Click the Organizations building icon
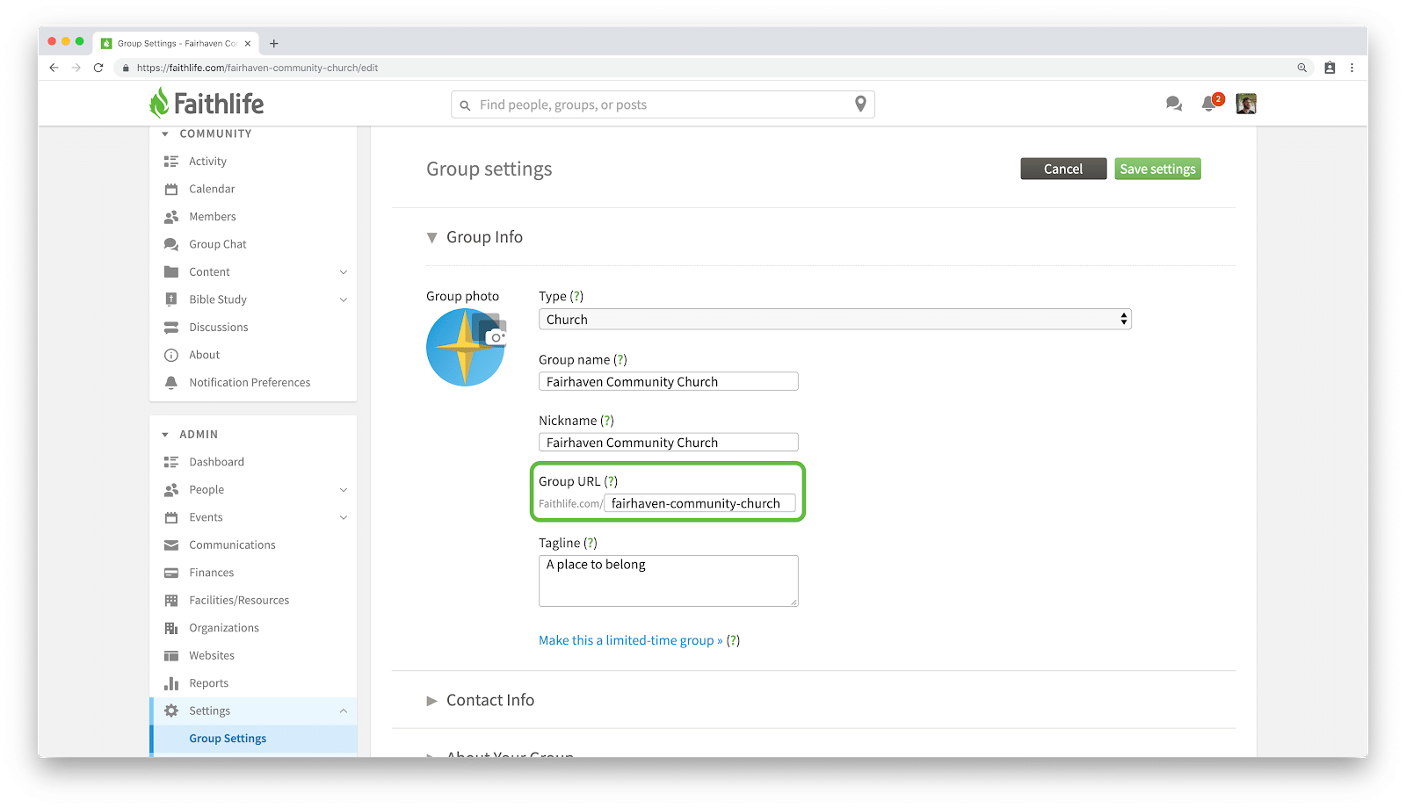Screen dimensions: 1406x808 [171, 628]
